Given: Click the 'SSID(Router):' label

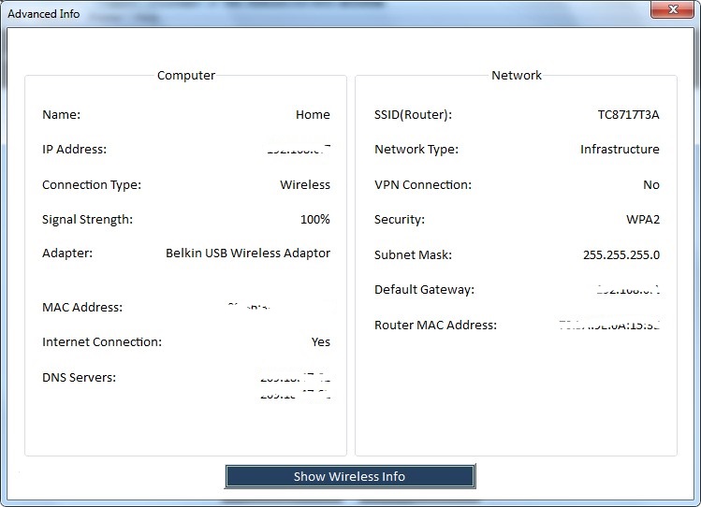Looking at the screenshot, I should click(x=413, y=115).
